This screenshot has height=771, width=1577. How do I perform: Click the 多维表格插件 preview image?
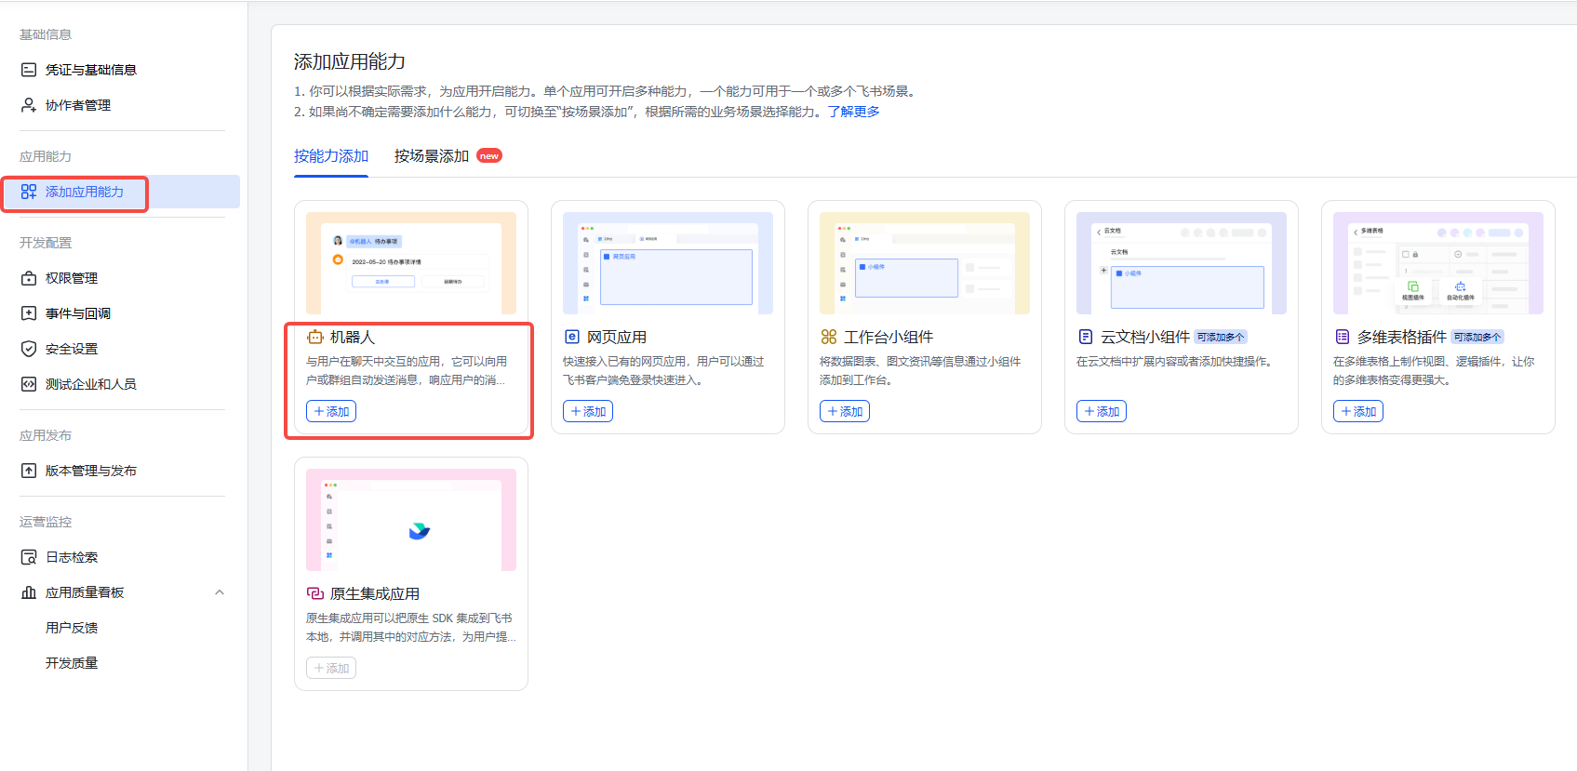pos(1438,263)
